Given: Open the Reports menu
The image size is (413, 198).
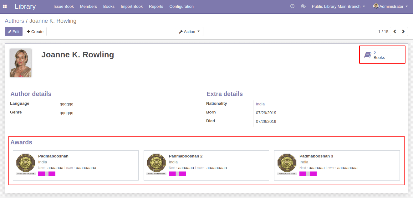Looking at the screenshot, I should [x=156, y=6].
